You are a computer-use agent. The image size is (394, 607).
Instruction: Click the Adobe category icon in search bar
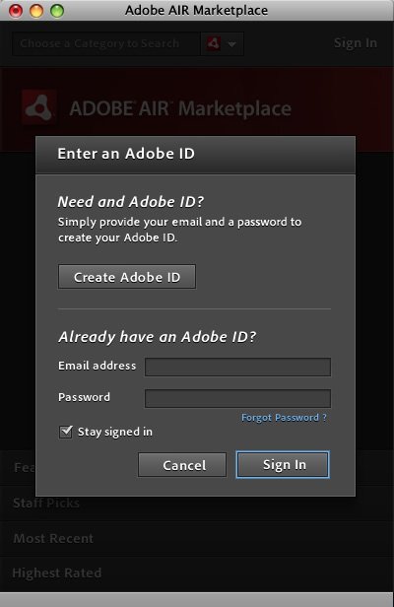pyautogui.click(x=214, y=43)
